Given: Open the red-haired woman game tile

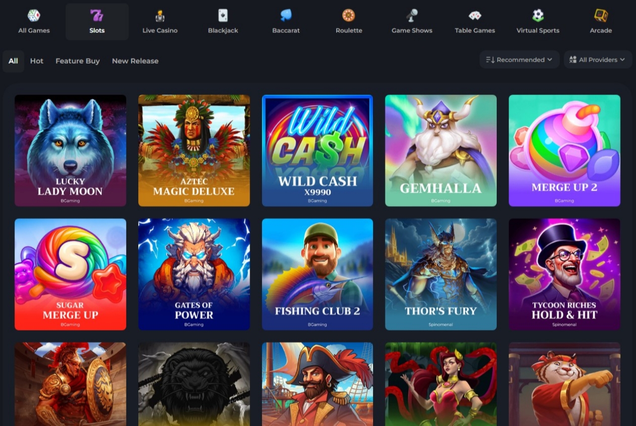Looking at the screenshot, I should (441, 384).
